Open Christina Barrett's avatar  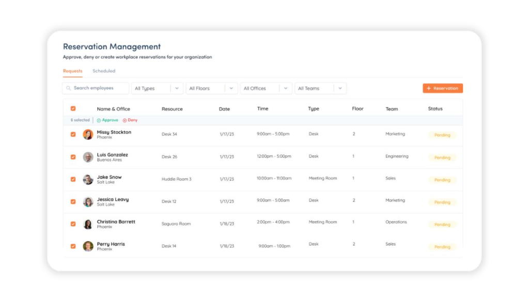(x=88, y=224)
